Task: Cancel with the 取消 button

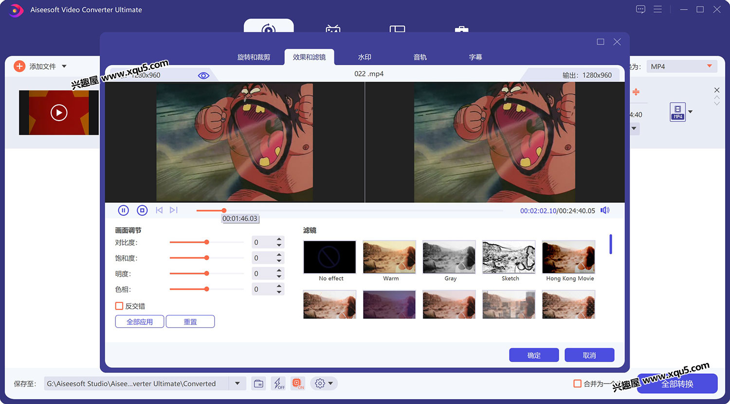Action: point(589,355)
